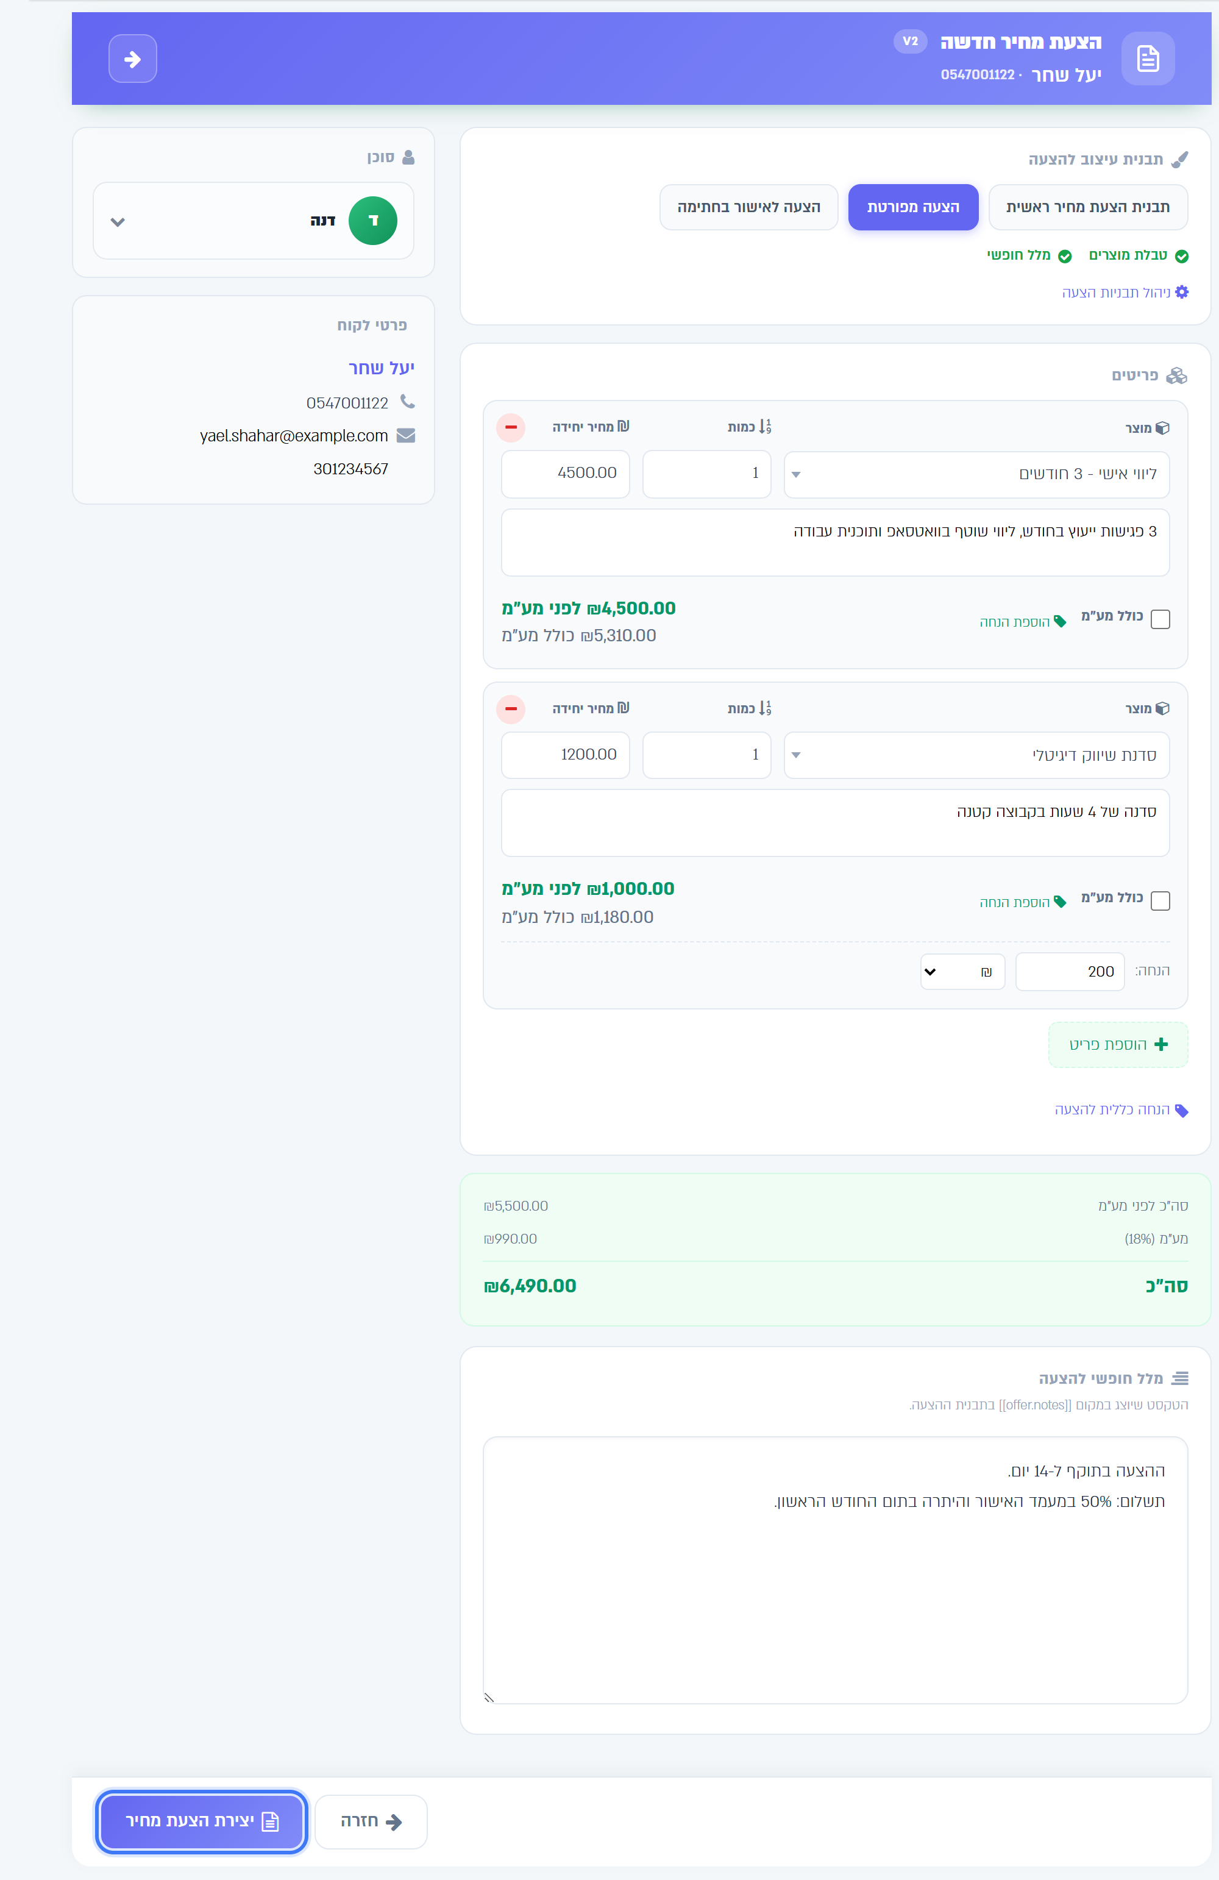Click the green check beside מלל חופשי

(1065, 256)
